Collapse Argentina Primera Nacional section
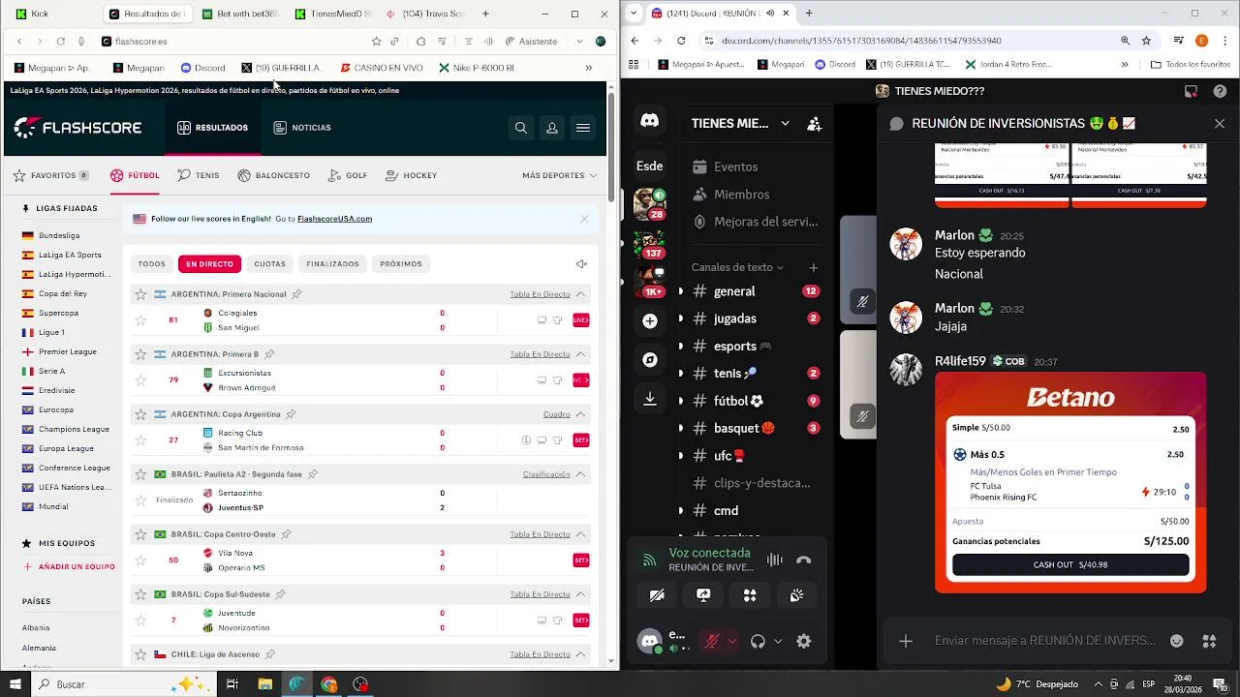 (x=581, y=294)
